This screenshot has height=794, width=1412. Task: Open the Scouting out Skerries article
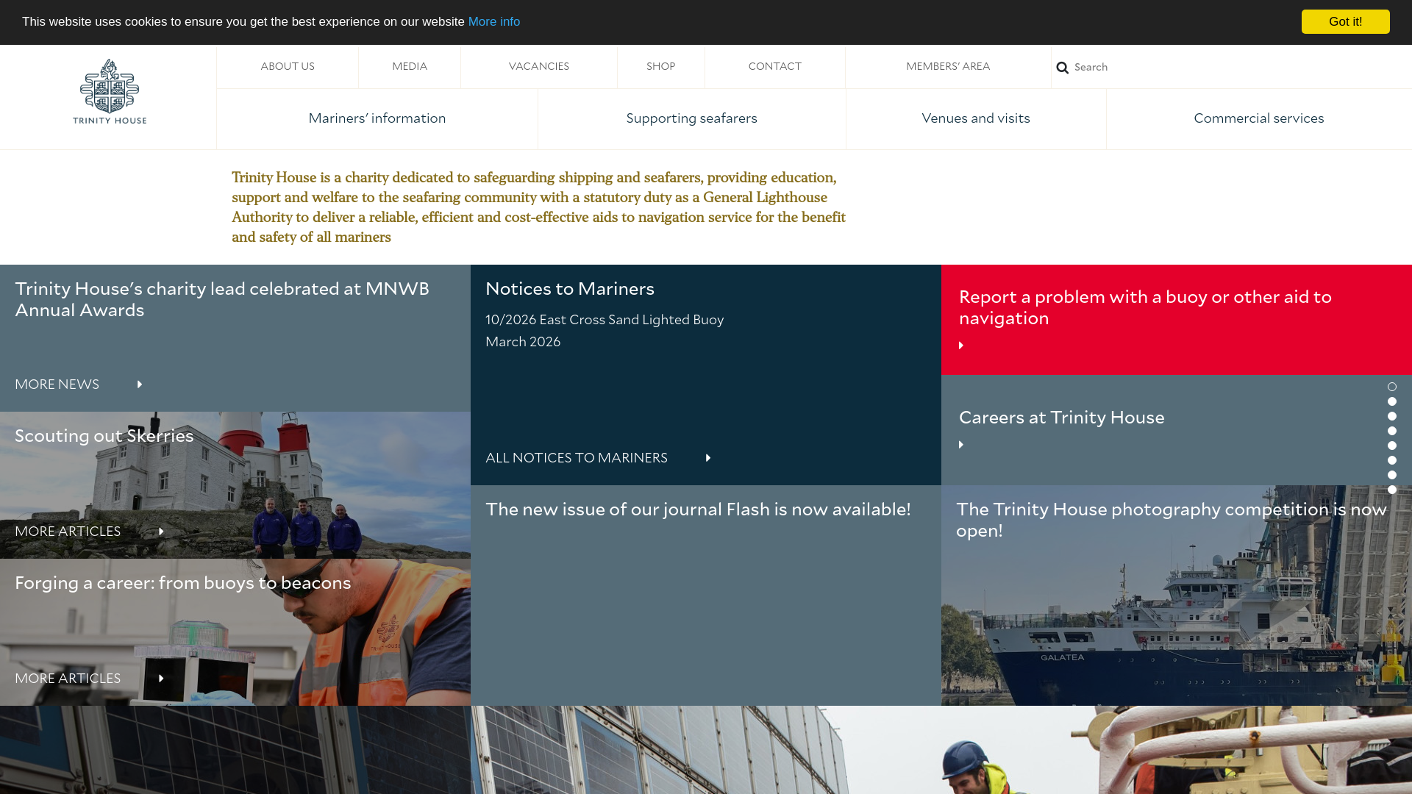coord(104,436)
